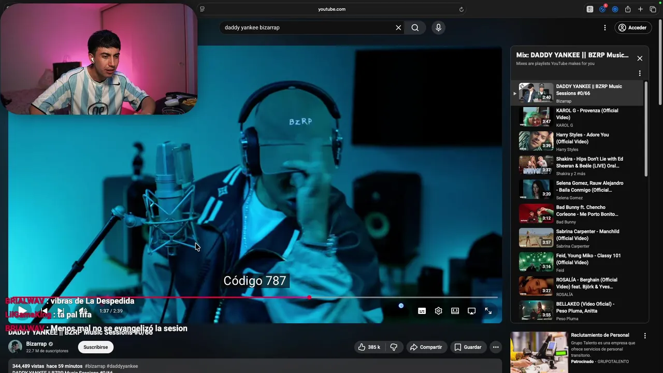Open more actions menu beside Guardar
Viewport: 663px width, 373px height.
tap(496, 347)
